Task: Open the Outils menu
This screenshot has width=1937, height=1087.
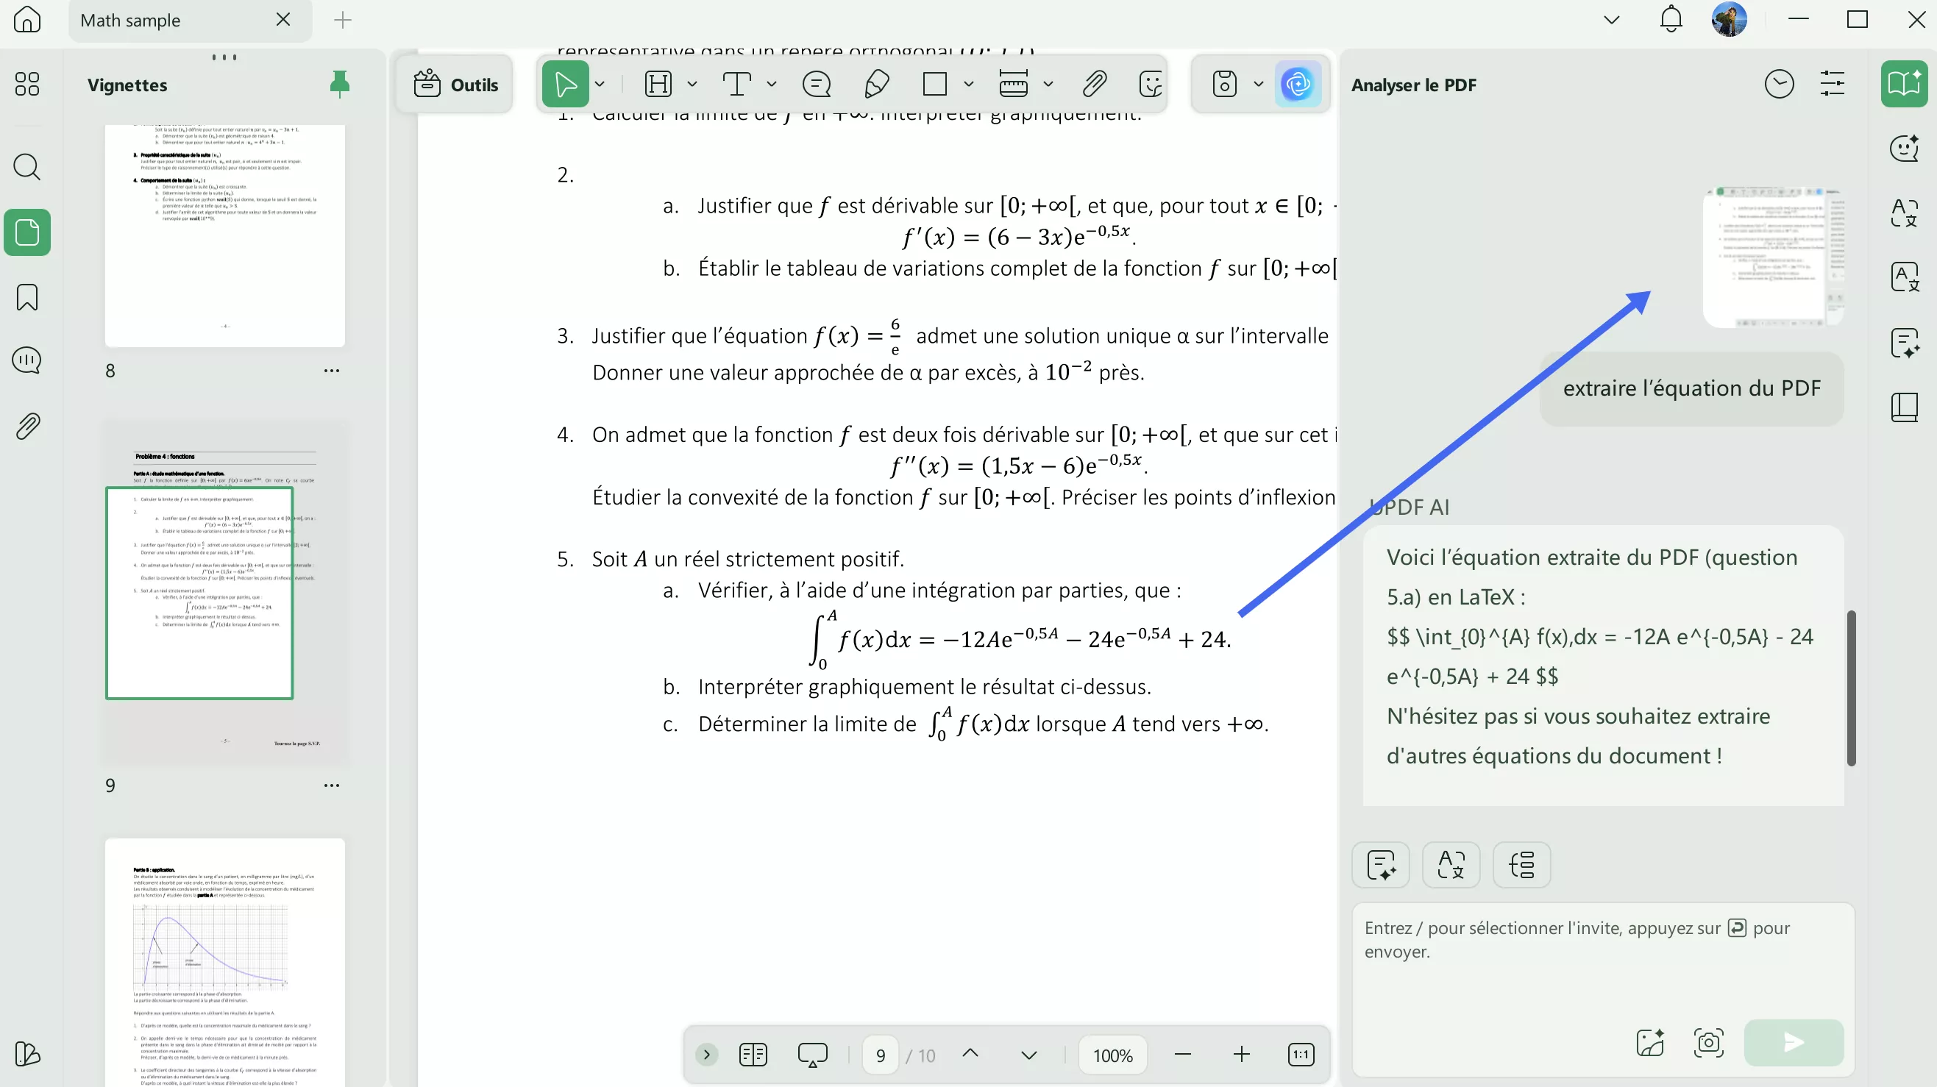Action: click(x=455, y=83)
